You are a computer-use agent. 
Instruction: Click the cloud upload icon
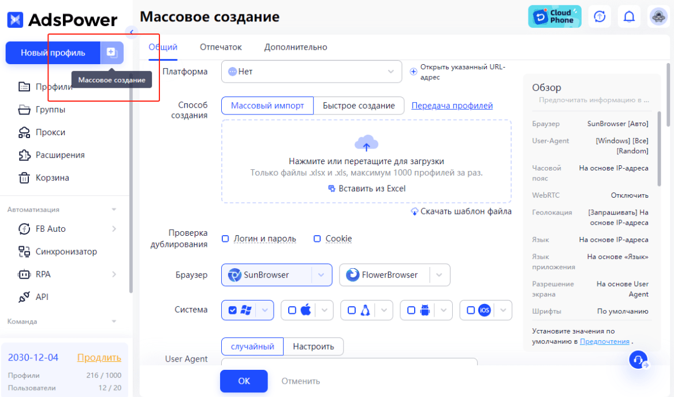366,143
